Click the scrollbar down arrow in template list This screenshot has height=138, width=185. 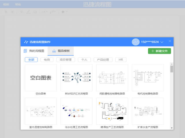click(x=172, y=127)
